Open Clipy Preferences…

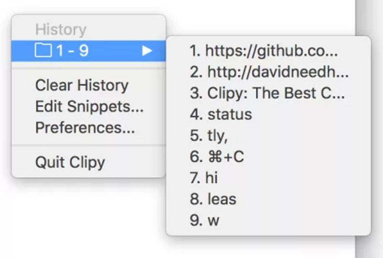click(85, 128)
